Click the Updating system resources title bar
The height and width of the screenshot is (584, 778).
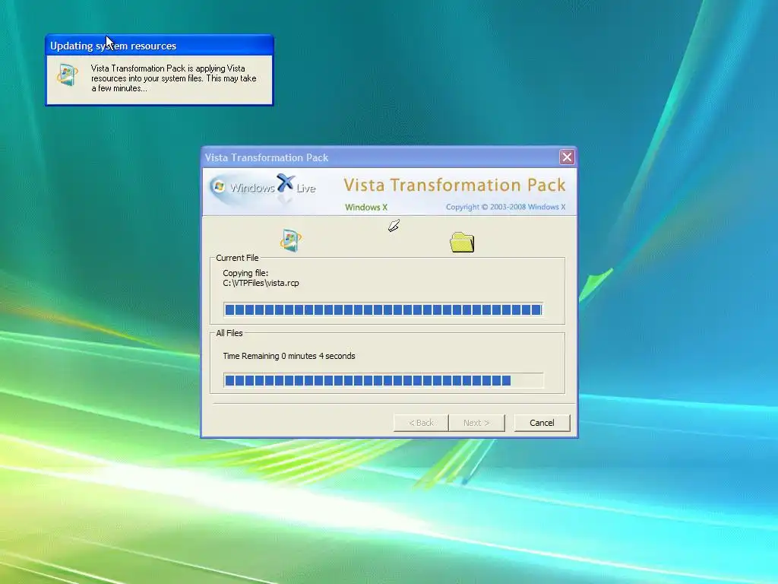pyautogui.click(x=160, y=46)
